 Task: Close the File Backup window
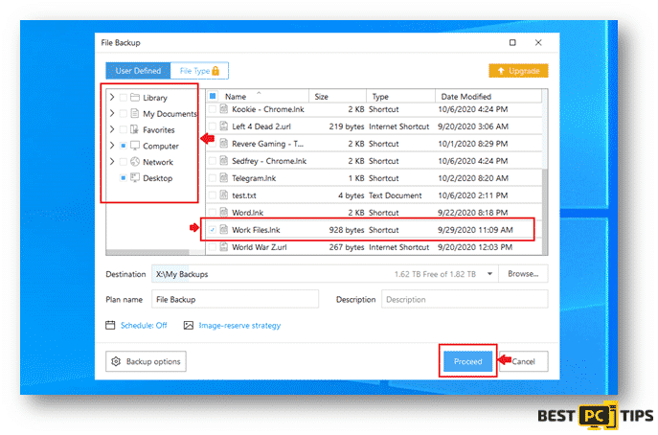(538, 42)
